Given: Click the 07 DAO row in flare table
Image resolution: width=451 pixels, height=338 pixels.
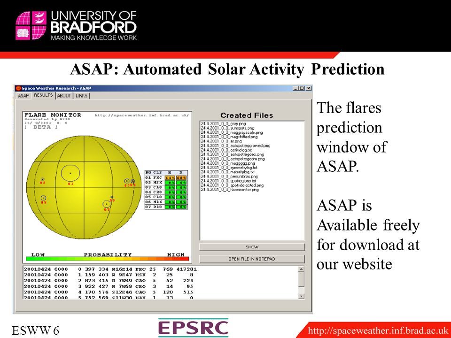Looking at the screenshot, I should point(166,207).
